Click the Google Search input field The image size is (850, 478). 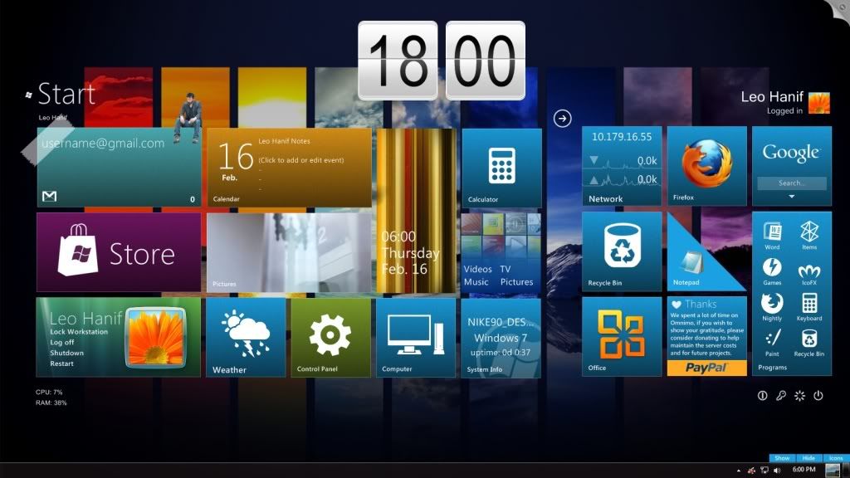(792, 183)
